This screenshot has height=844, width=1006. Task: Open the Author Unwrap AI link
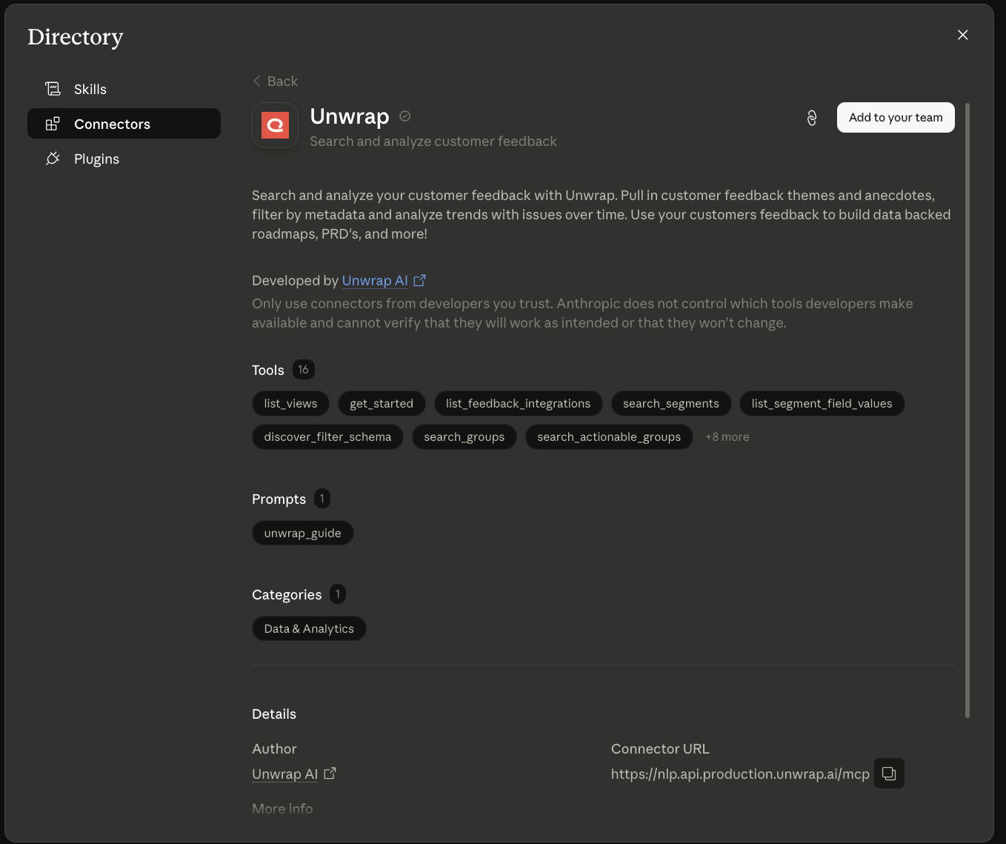tap(284, 774)
